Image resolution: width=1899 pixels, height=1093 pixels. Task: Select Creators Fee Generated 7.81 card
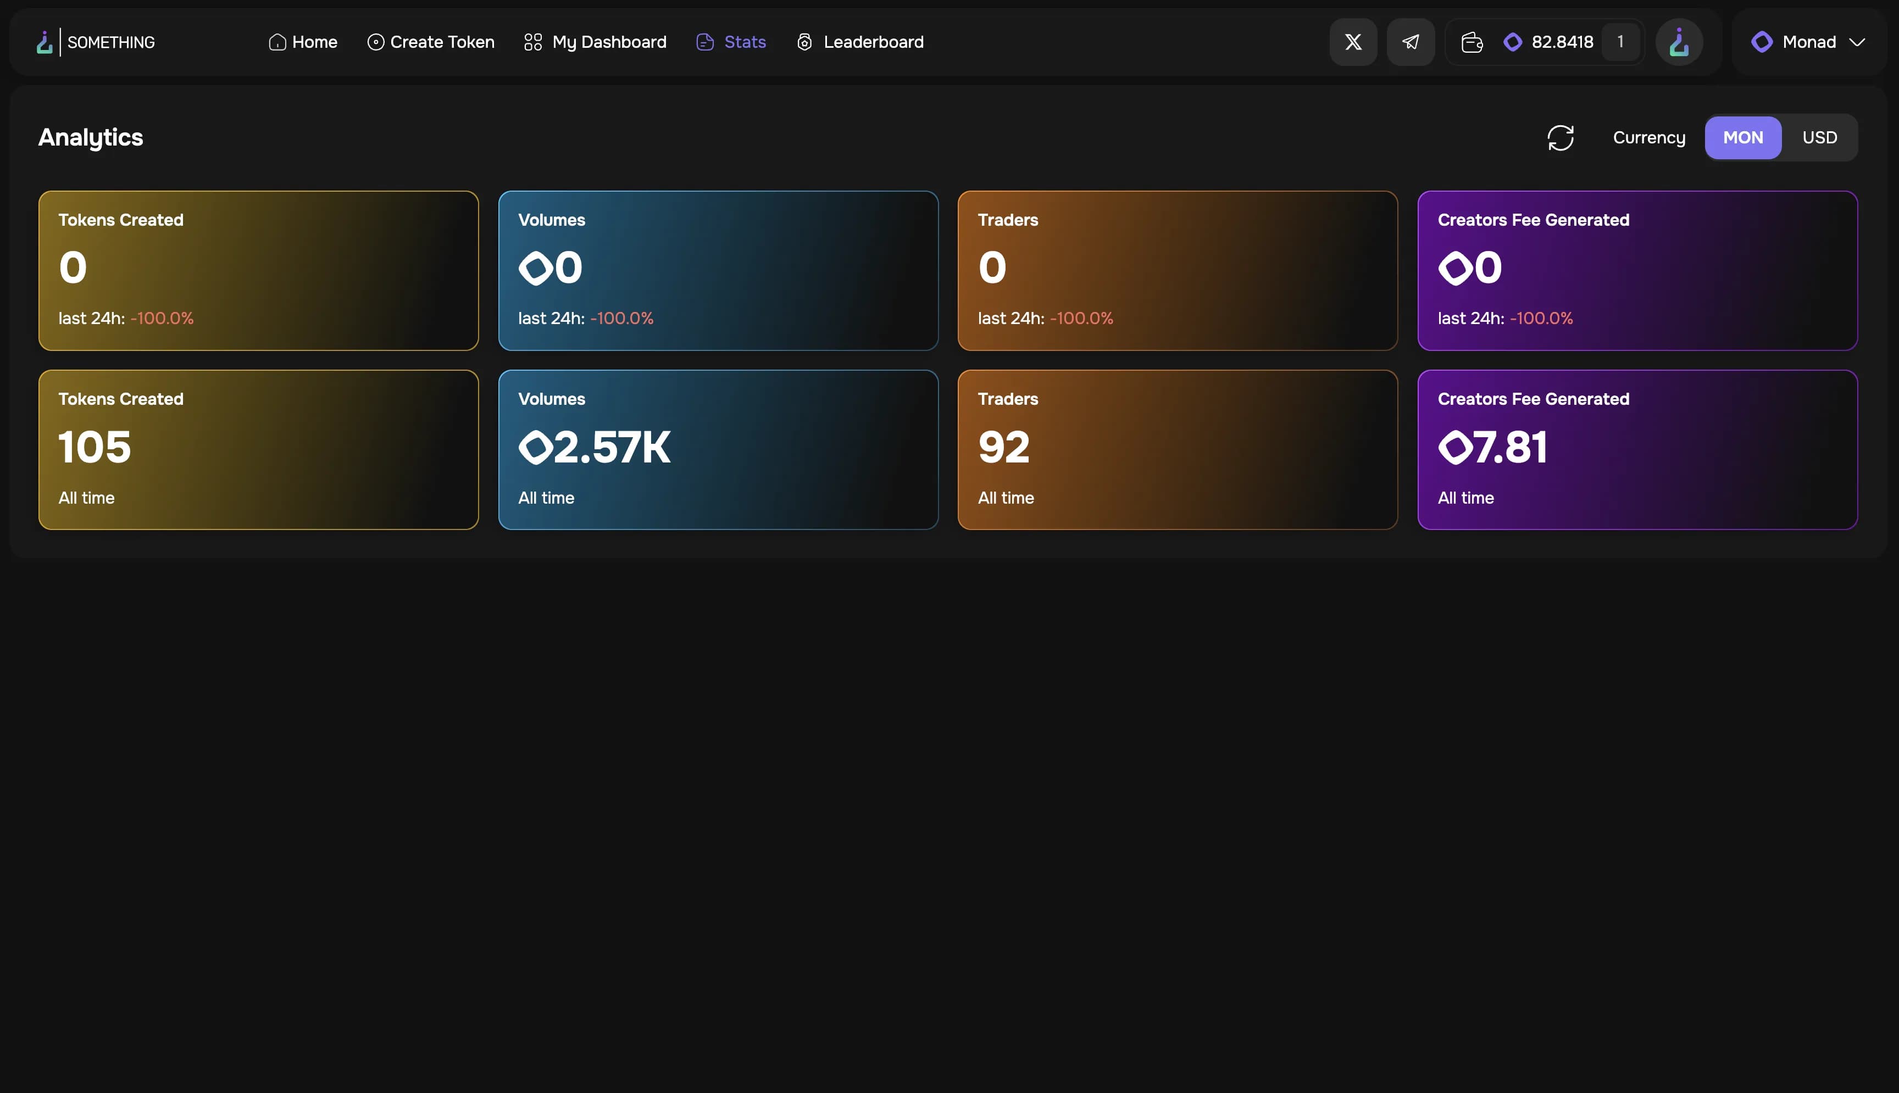tap(1637, 450)
